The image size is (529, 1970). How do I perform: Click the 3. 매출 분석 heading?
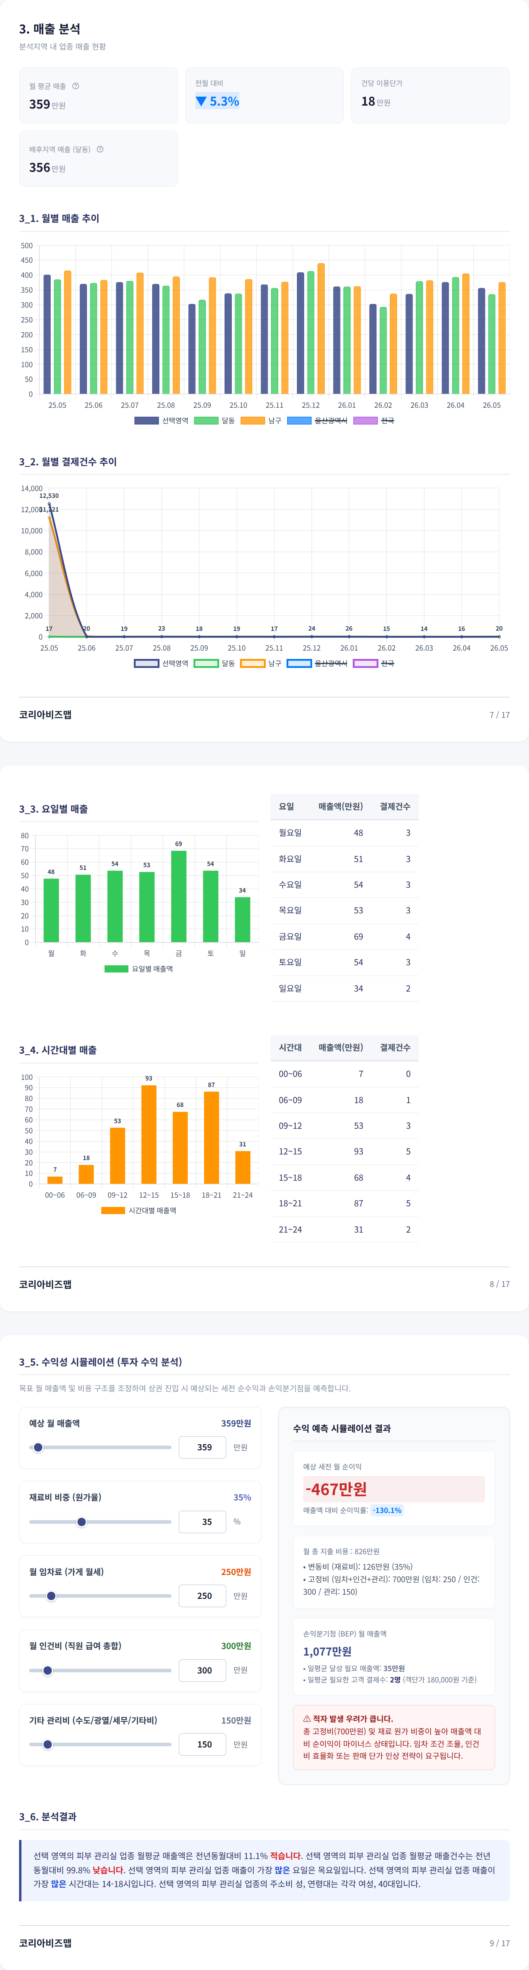(x=50, y=29)
